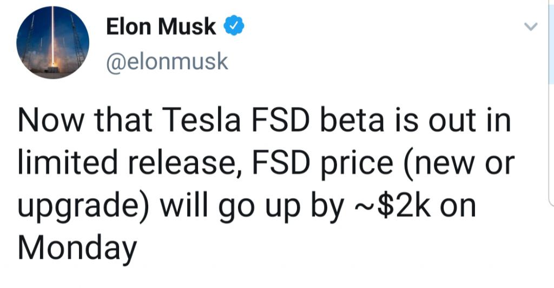Open the Elon Musk display name link

point(161,26)
